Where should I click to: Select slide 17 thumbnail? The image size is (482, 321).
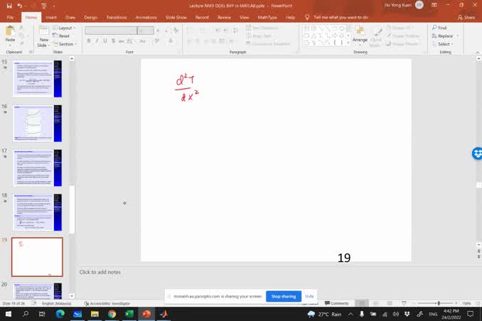37,168
